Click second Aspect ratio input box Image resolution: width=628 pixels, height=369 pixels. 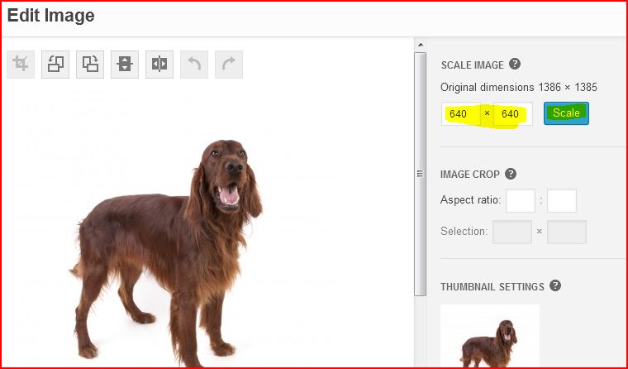point(562,200)
